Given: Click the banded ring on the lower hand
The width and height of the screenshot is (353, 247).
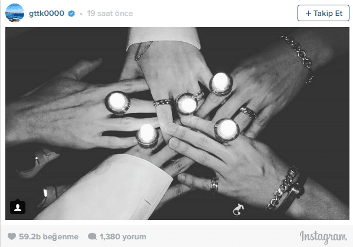Looking at the screenshot, I should coord(214,185).
